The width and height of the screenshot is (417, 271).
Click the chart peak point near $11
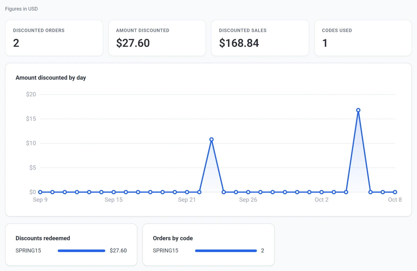pyautogui.click(x=212, y=140)
